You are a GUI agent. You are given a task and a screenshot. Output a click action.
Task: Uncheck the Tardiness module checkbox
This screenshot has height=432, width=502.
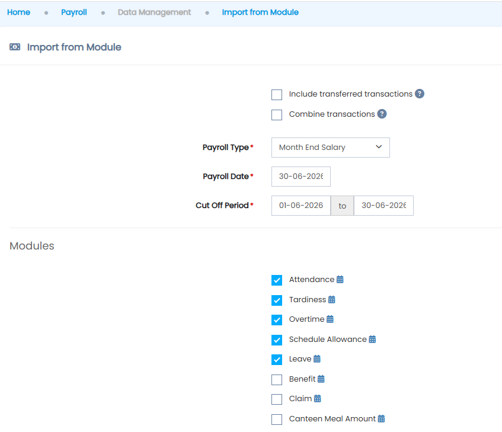(277, 300)
